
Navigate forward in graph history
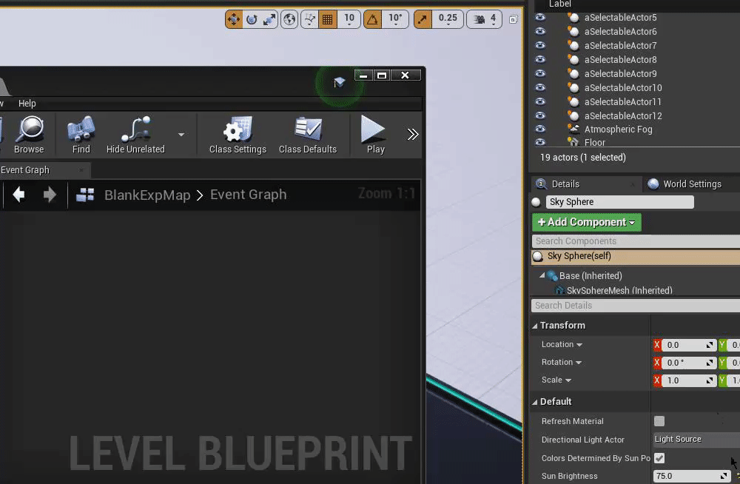50,195
